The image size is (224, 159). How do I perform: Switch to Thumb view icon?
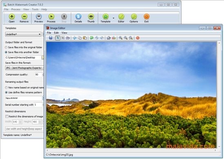tap(91, 17)
